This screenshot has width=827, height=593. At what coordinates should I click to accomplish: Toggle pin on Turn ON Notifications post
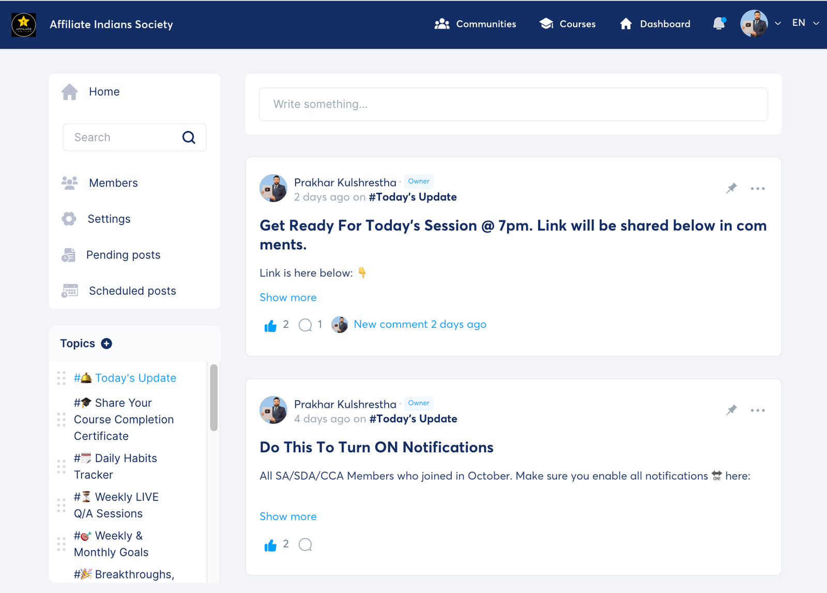[731, 410]
